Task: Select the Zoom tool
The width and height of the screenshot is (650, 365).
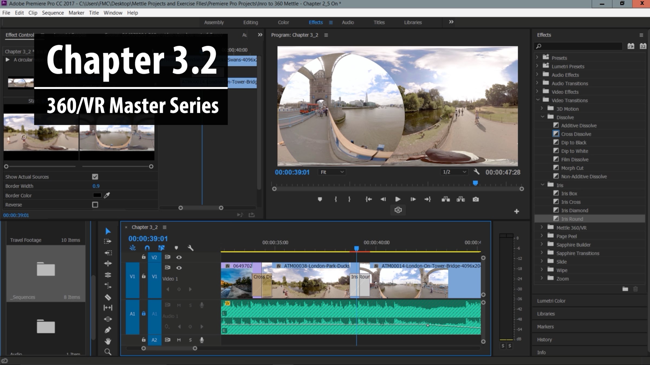Action: click(x=108, y=352)
